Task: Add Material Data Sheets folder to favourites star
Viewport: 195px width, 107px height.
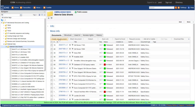Action: pos(49,18)
